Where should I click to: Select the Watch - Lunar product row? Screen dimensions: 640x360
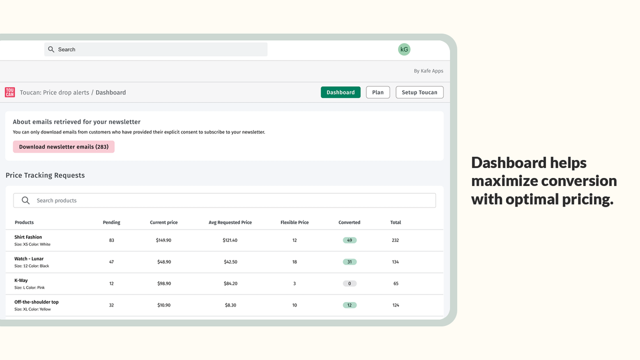click(224, 262)
